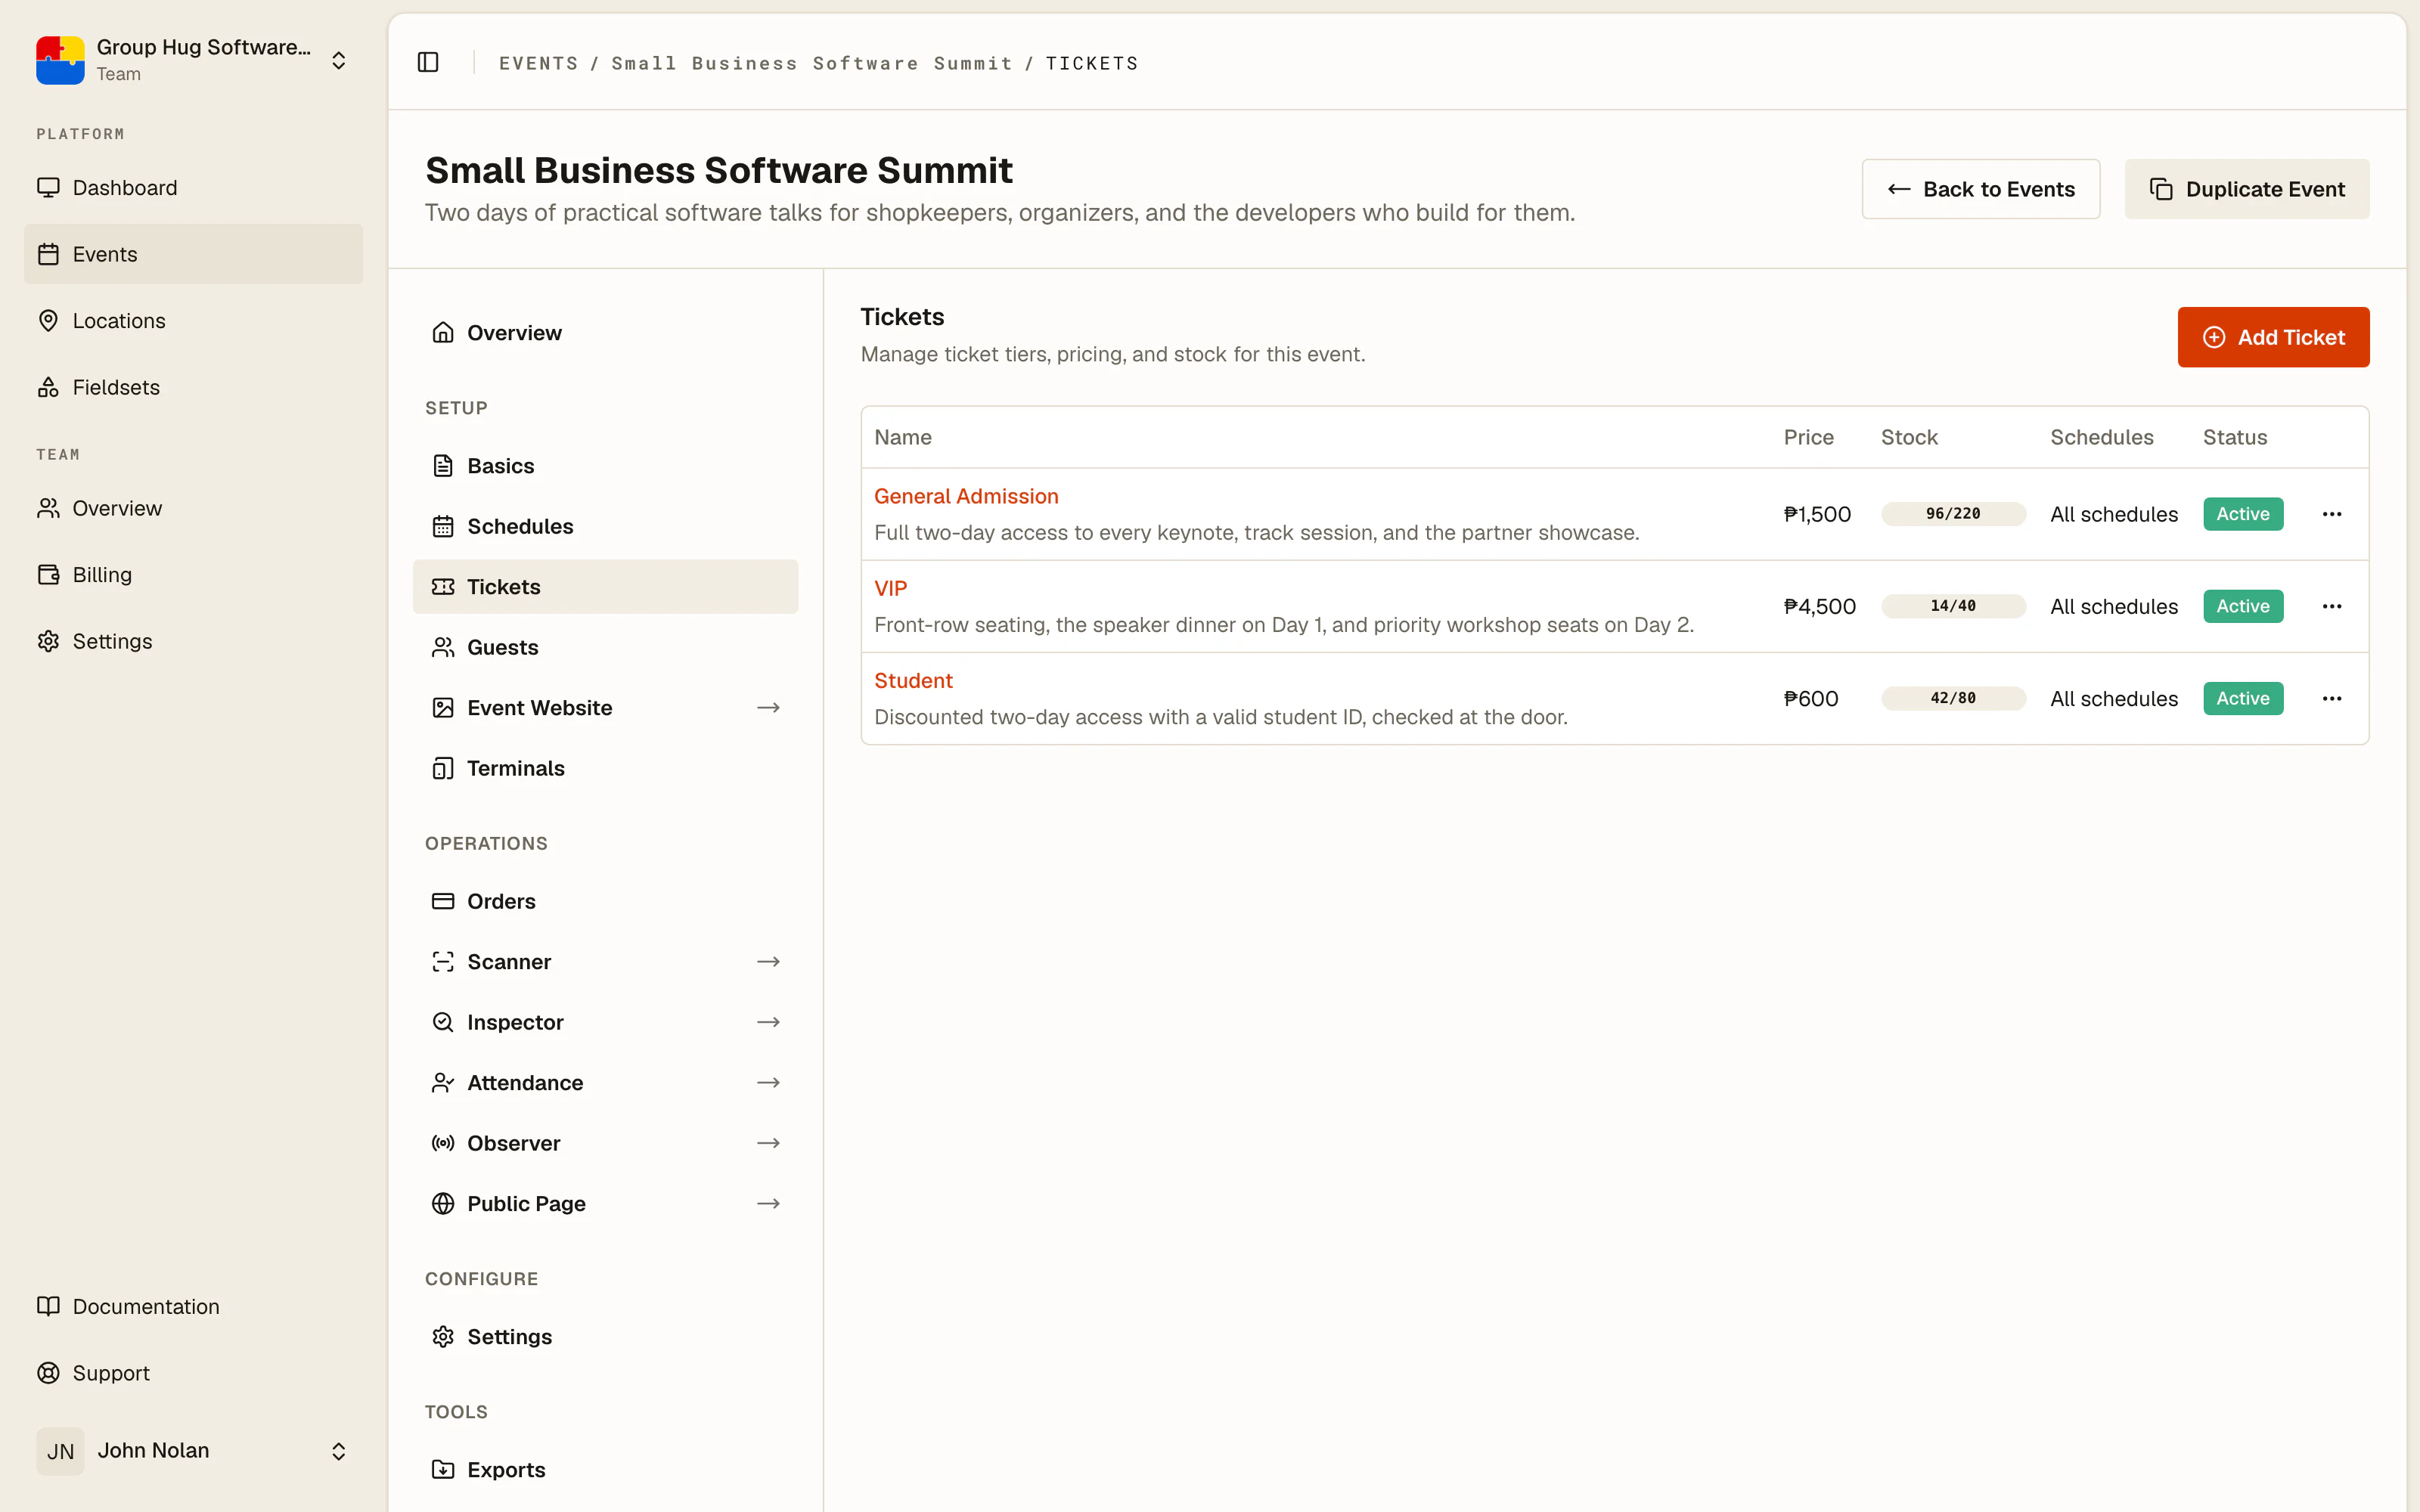Screen dimensions: 2420x1512
Task: Open the Basics setup page
Action: [605, 466]
